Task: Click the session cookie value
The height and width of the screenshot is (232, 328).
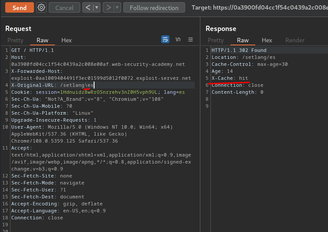Action: 108,92
